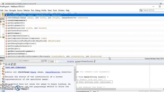Open the Help menu

pyautogui.click(x=68, y=10)
